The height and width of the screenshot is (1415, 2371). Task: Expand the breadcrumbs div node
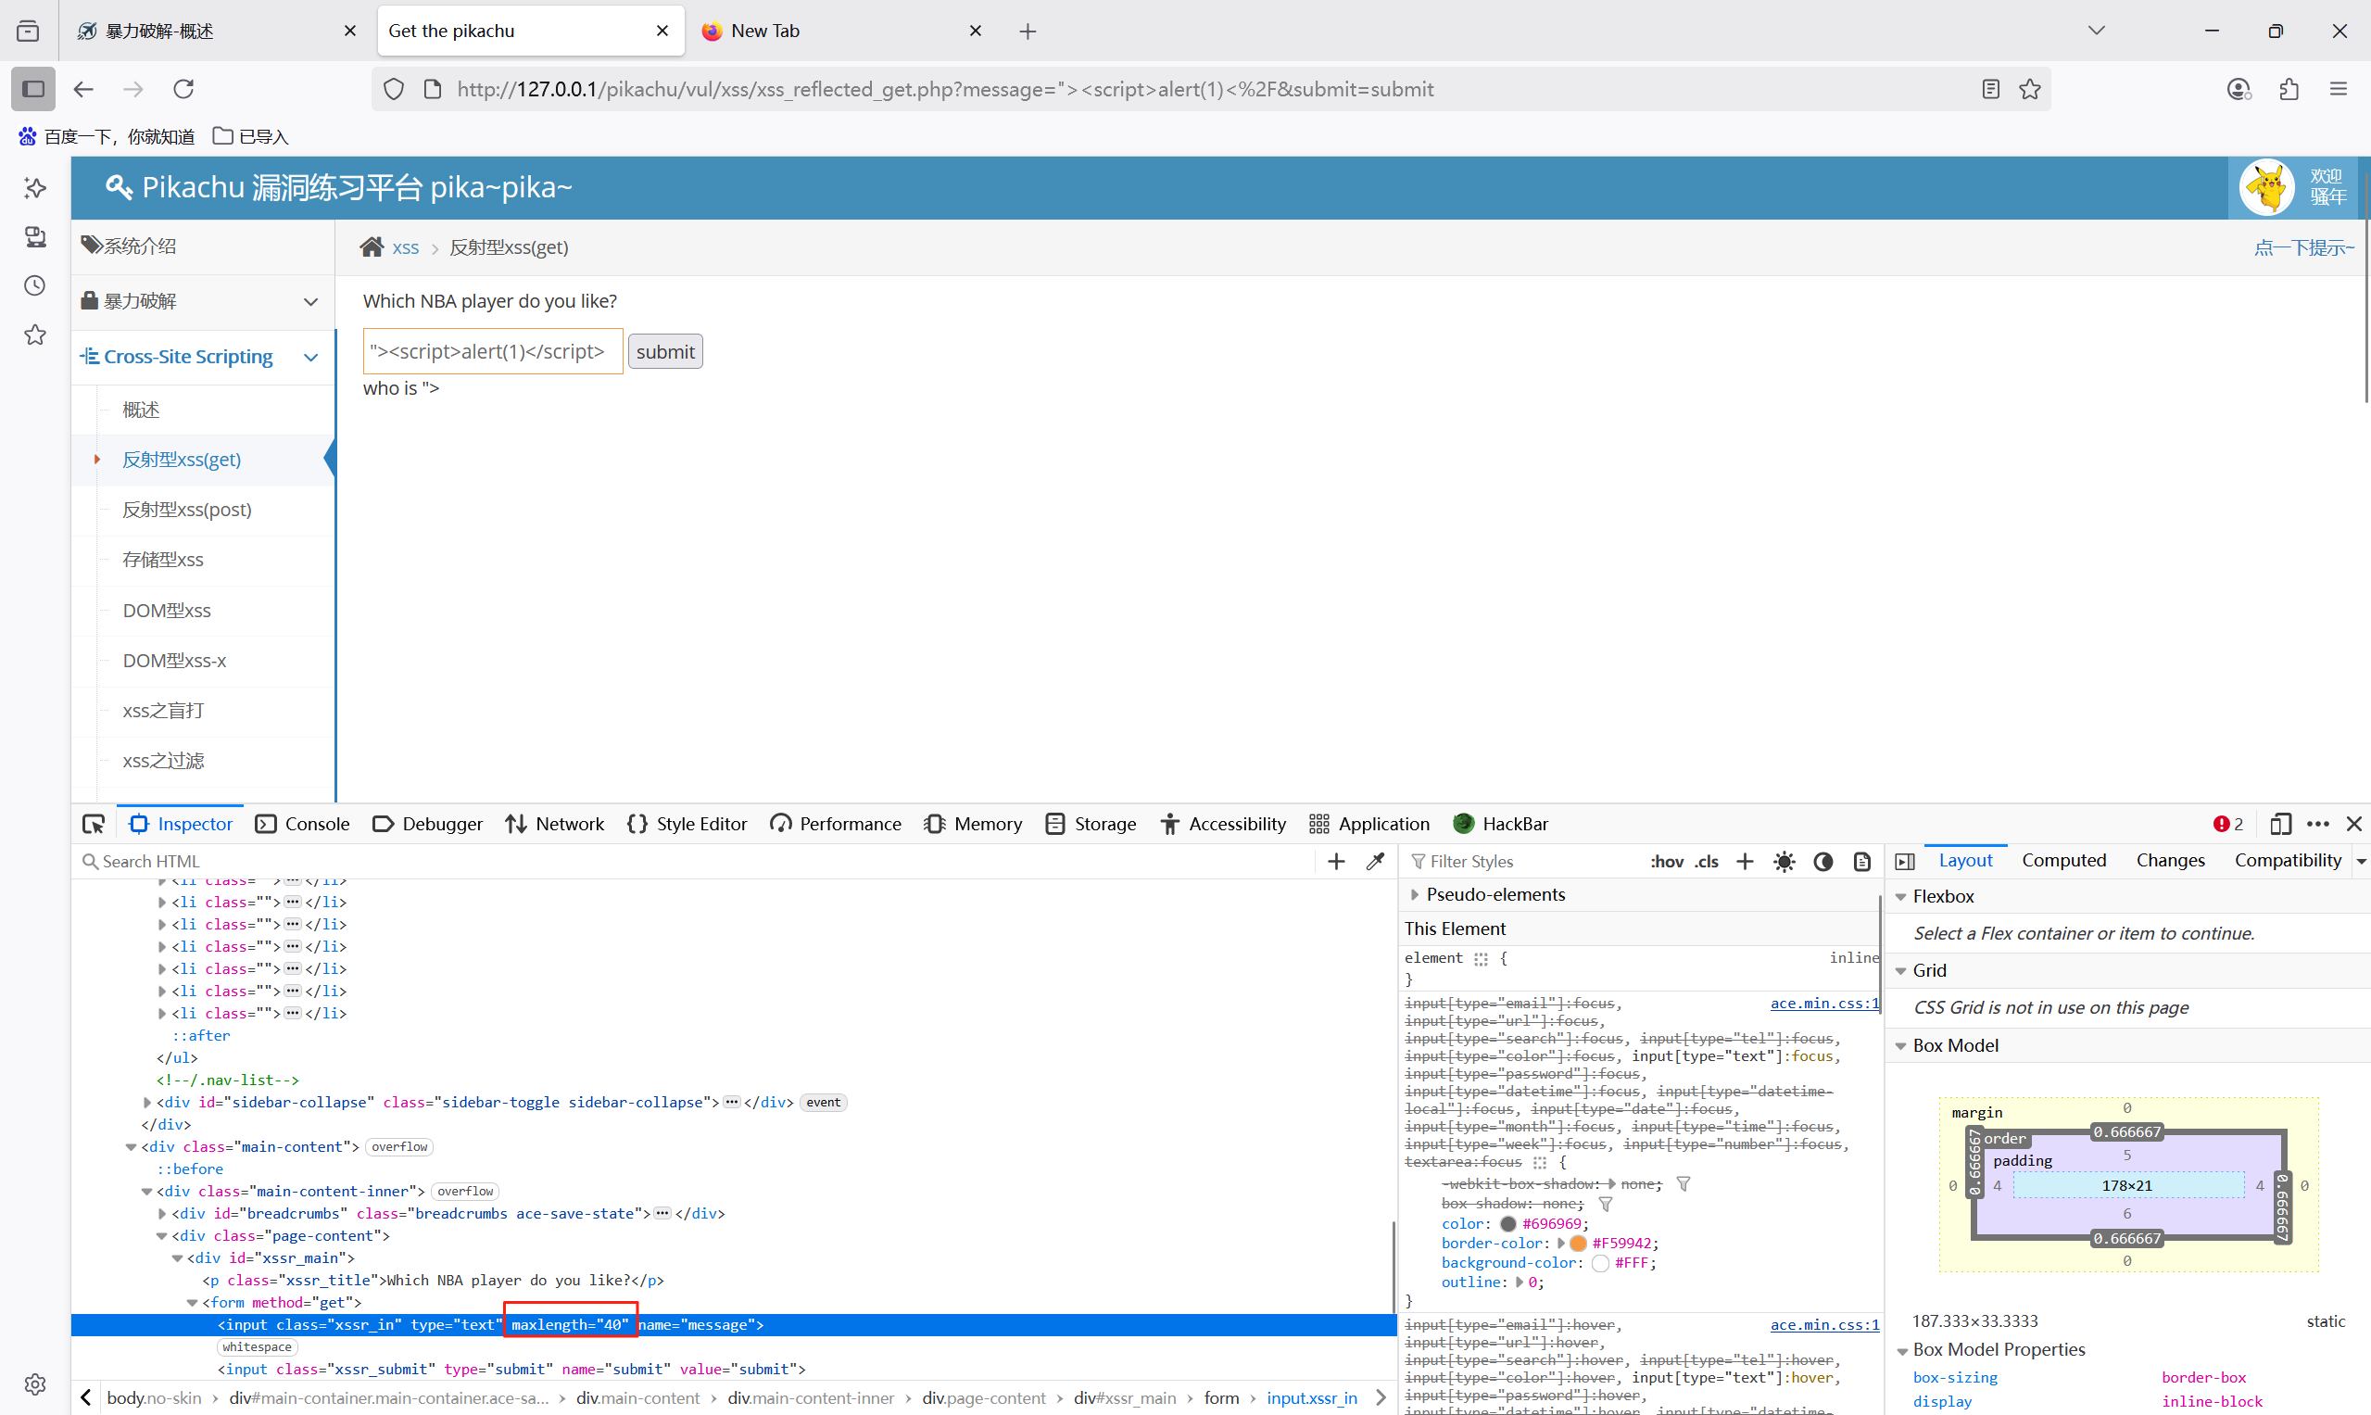pos(162,1214)
